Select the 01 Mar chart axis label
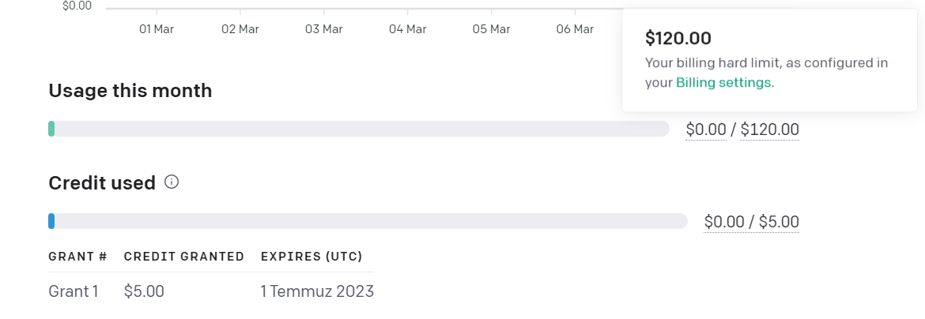This screenshot has height=319, width=925. pyautogui.click(x=157, y=29)
